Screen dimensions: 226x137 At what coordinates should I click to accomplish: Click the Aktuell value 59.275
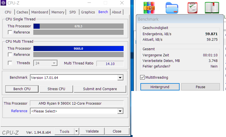pos(212,40)
